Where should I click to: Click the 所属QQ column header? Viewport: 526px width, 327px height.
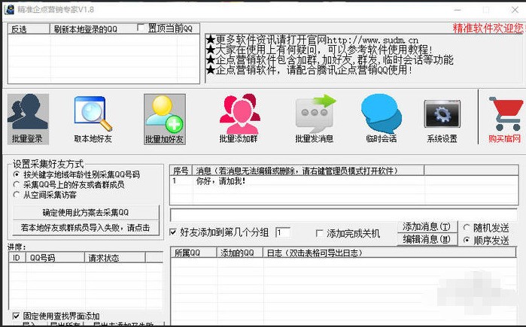(x=193, y=253)
